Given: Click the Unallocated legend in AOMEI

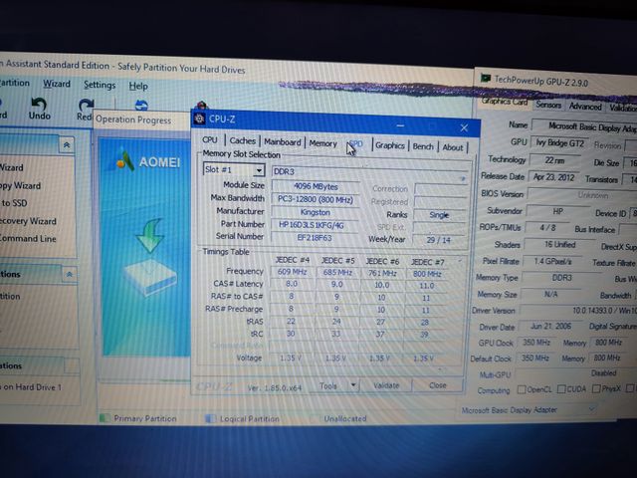Looking at the screenshot, I should pos(345,418).
